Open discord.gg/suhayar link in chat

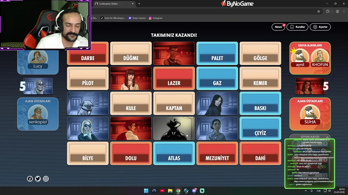[309, 173]
